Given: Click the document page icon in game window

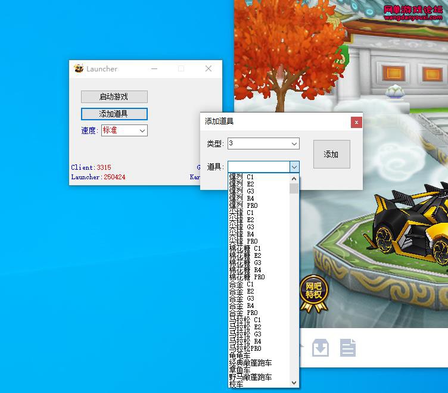Looking at the screenshot, I should (348, 348).
